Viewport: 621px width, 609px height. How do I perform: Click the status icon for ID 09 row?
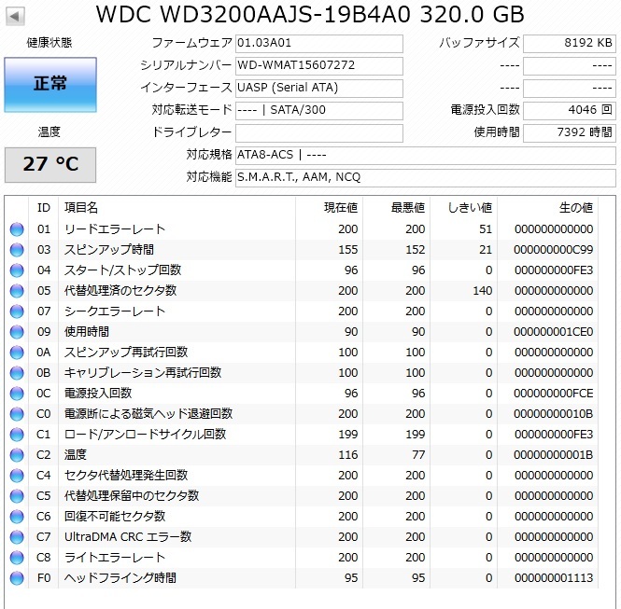17,332
